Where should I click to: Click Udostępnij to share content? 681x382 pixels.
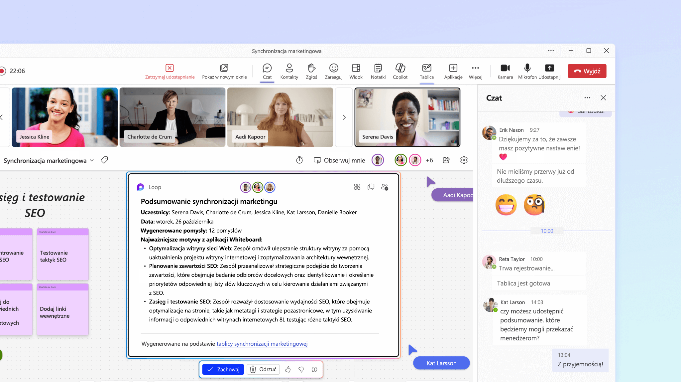(x=549, y=71)
